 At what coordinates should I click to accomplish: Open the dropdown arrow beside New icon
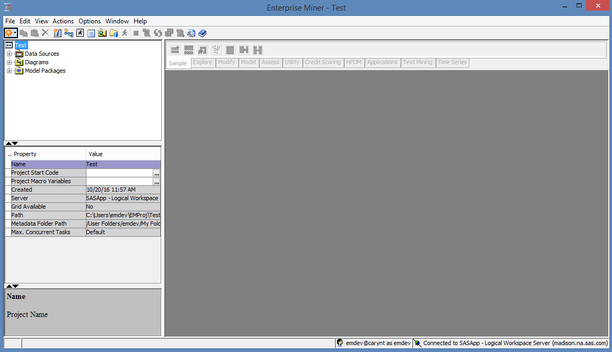coord(15,33)
